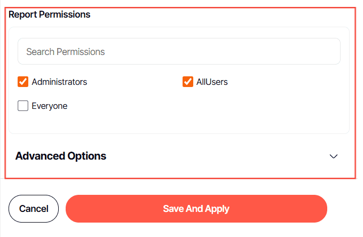The height and width of the screenshot is (237, 363).
Task: Click the orange checkmark beside AllUsers
Action: click(x=188, y=82)
